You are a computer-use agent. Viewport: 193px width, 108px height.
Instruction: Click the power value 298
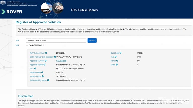(x=138, y=61)
